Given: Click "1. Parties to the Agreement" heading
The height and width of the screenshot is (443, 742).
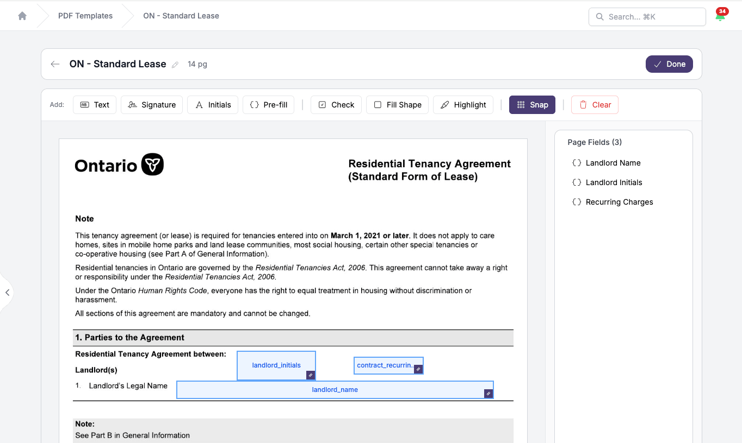Looking at the screenshot, I should [x=129, y=338].
